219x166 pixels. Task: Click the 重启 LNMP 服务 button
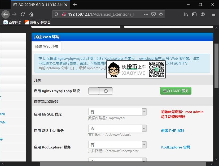point(176,91)
